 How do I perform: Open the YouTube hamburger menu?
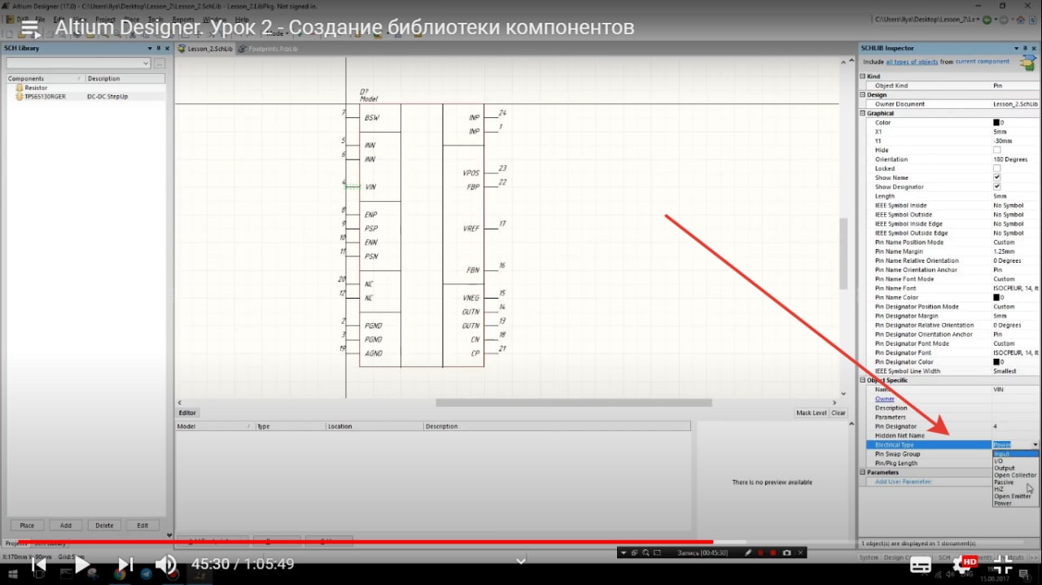(x=30, y=28)
